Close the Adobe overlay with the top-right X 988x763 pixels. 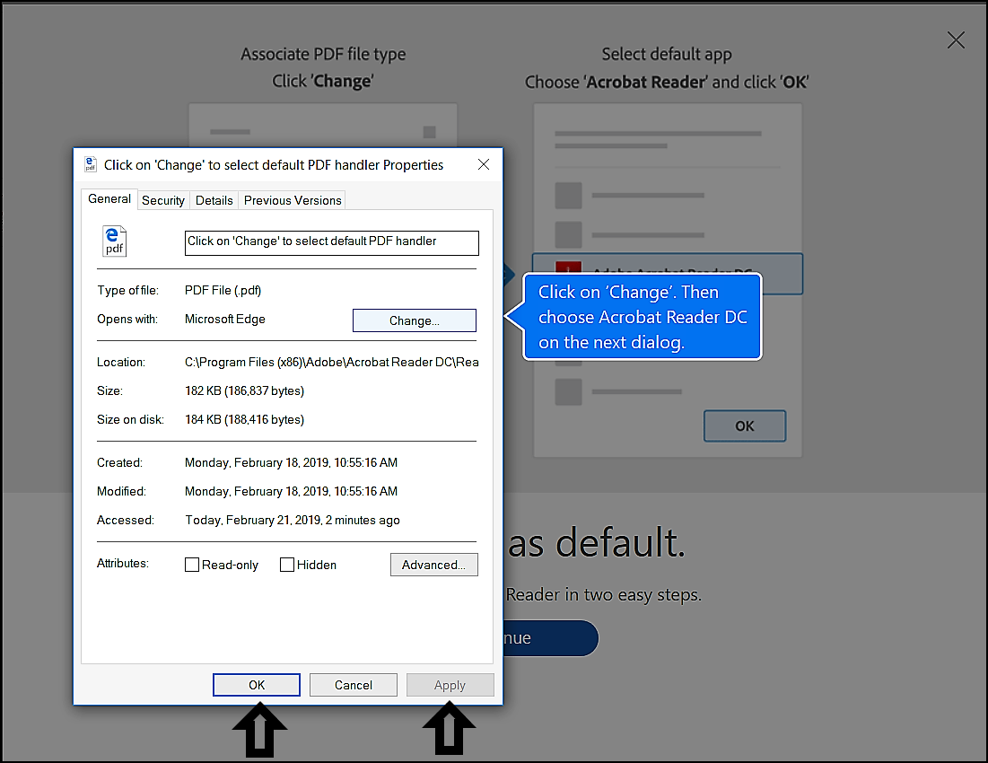(956, 39)
